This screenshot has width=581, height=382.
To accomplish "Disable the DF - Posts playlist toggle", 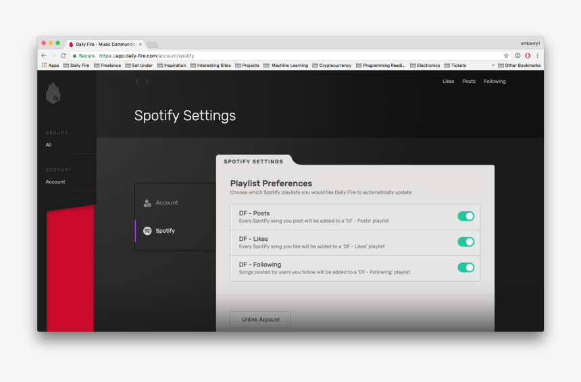I will pyautogui.click(x=465, y=216).
